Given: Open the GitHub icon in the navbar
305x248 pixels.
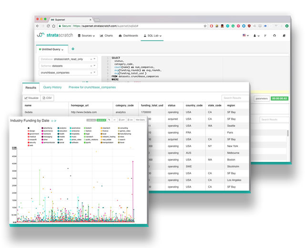Looking at the screenshot, I should [x=274, y=36].
